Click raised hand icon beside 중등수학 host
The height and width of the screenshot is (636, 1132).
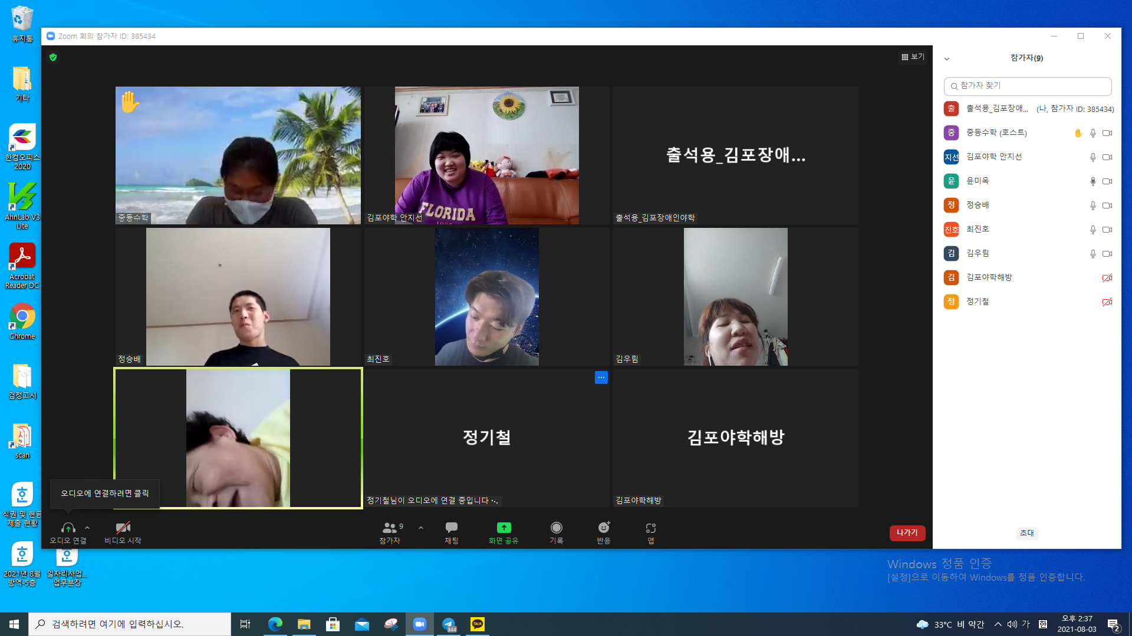pos(1078,133)
